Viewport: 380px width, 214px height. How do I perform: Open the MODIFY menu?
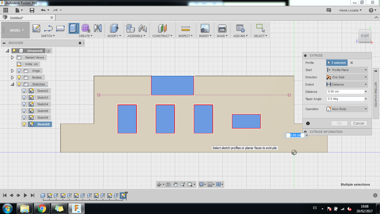[x=114, y=36]
